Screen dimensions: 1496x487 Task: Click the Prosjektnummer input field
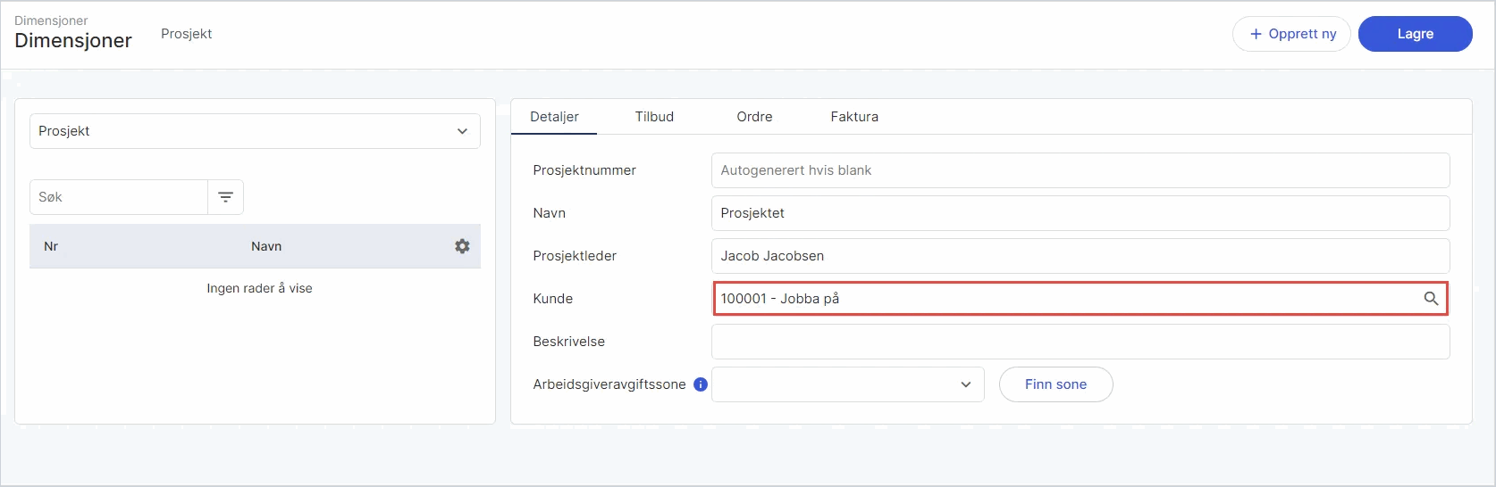pyautogui.click(x=1080, y=170)
